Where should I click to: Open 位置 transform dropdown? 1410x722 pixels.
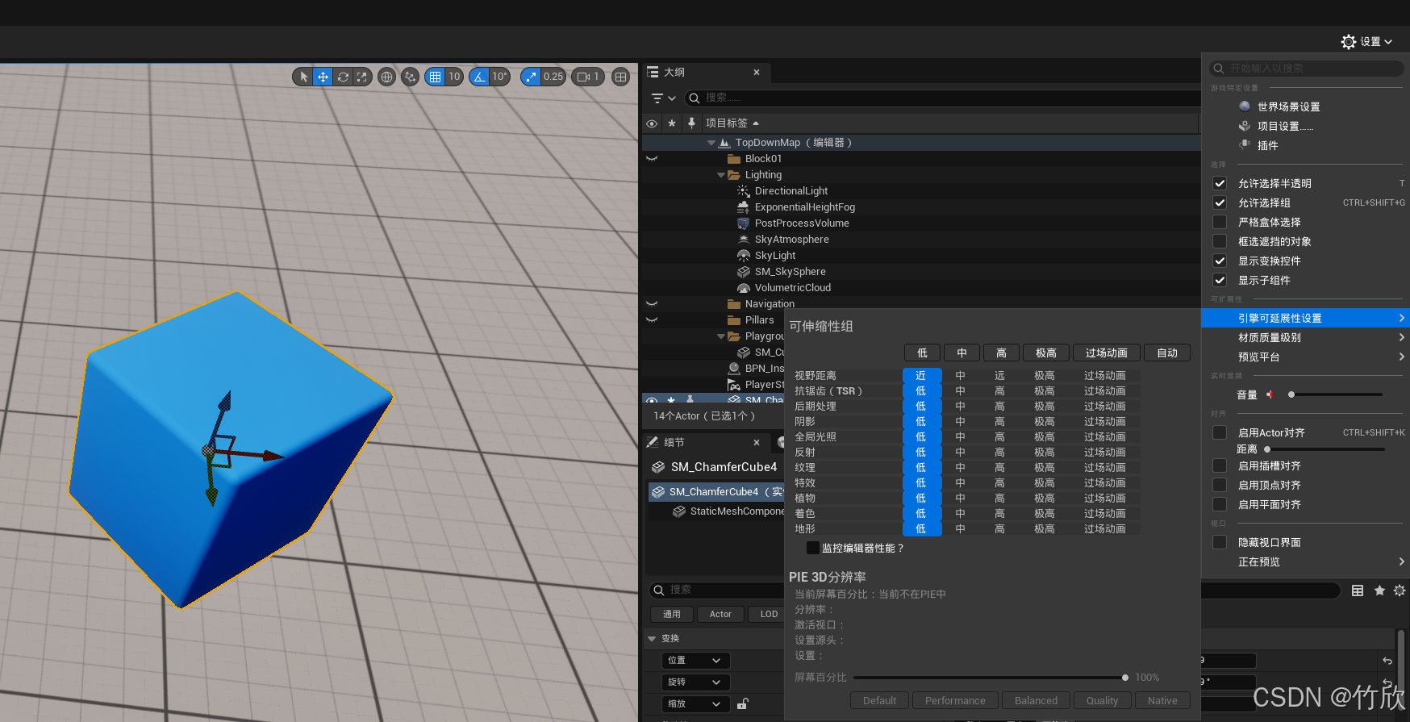(695, 661)
